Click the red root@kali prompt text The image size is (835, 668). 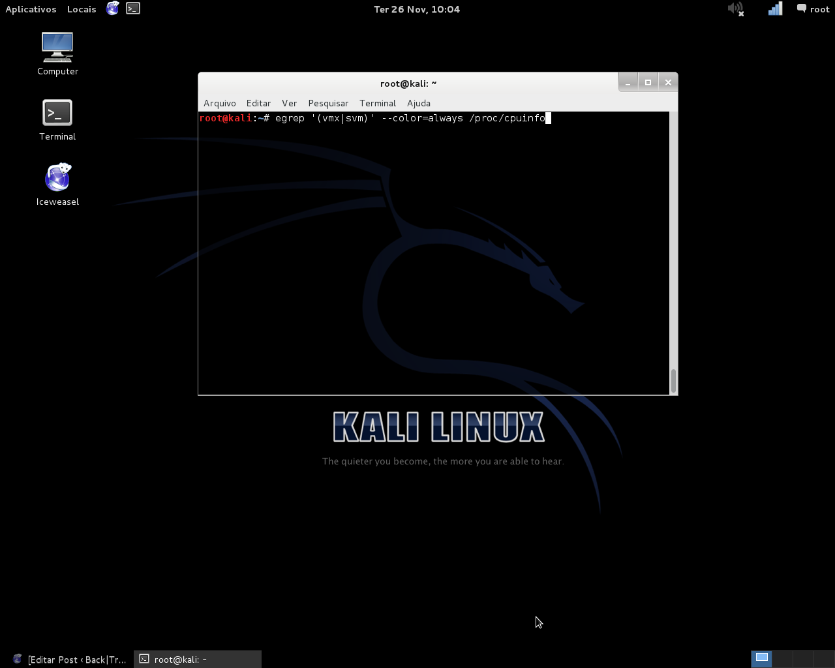click(226, 118)
